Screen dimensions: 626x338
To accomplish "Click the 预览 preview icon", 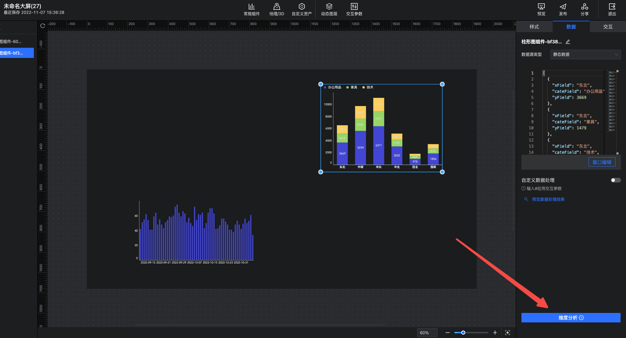I will tap(541, 9).
